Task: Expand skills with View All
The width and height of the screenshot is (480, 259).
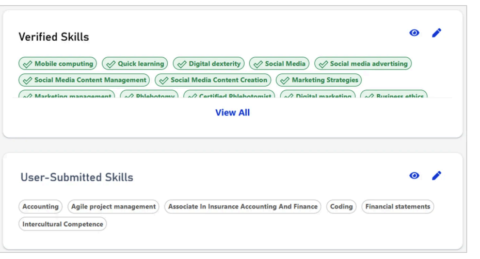Action: 232,112
